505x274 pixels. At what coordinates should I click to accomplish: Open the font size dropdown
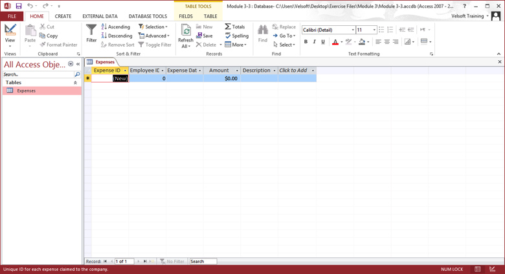(374, 30)
